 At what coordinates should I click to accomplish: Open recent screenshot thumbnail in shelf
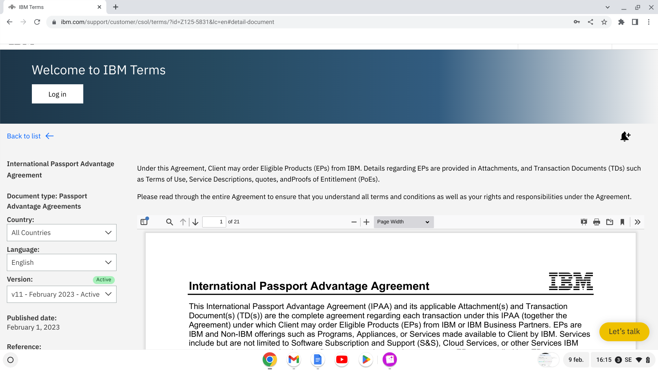(548, 360)
